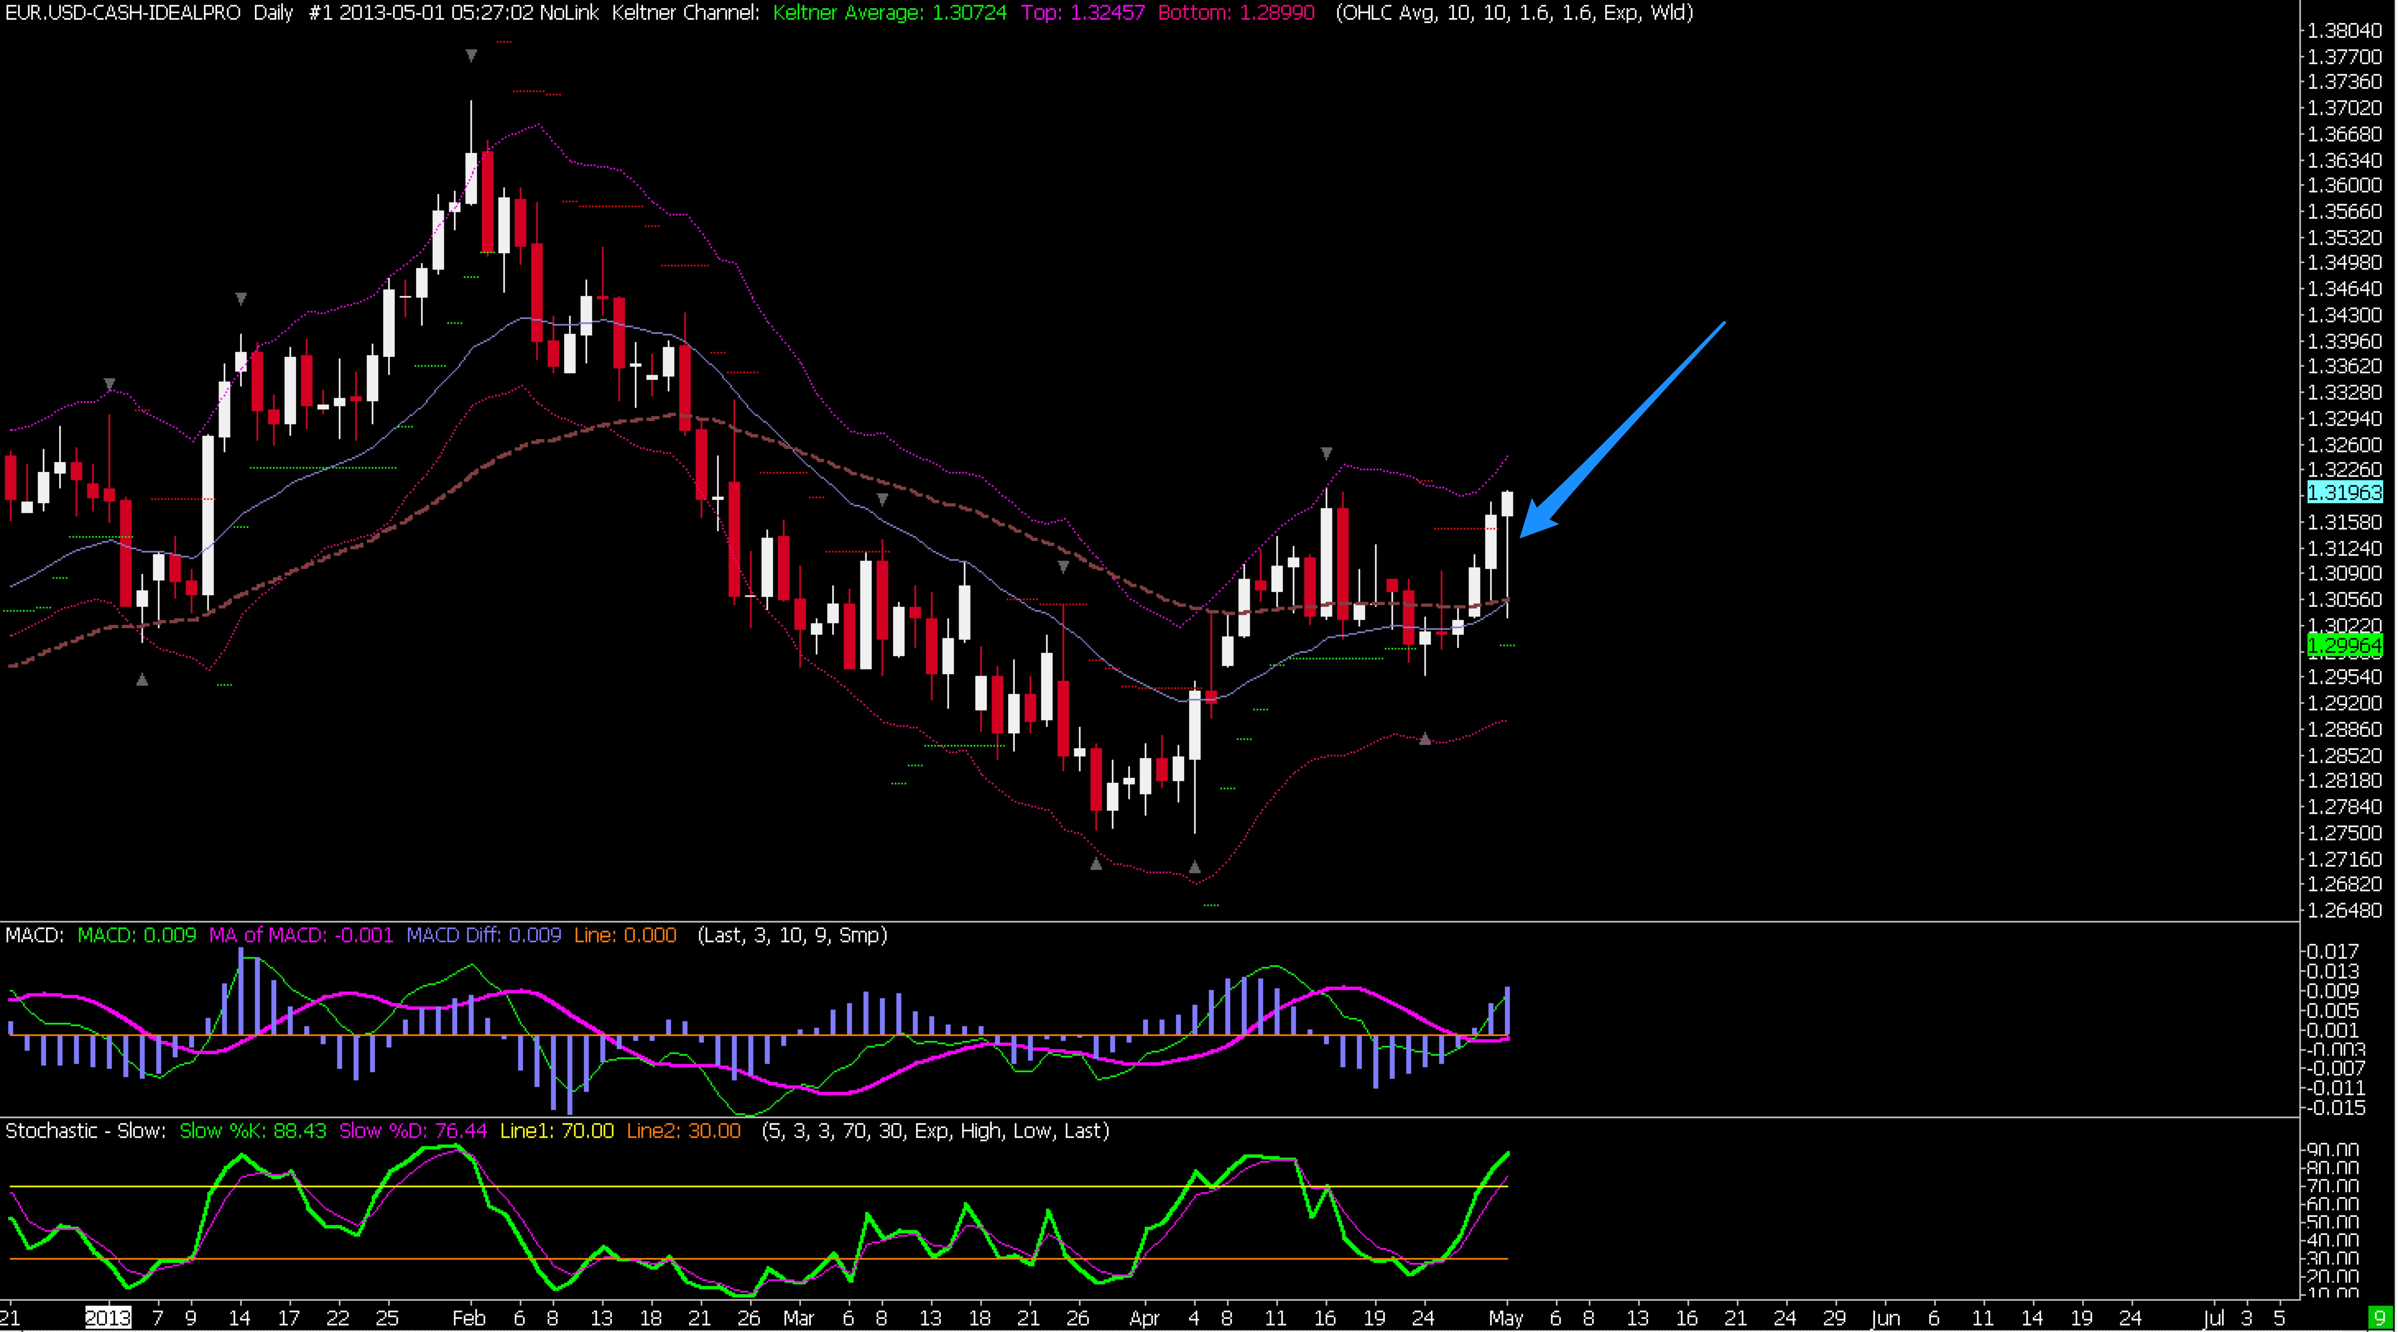Click the up-triangle marker below the April 24 low
This screenshot has width=2398, height=1332.
pos(1424,739)
